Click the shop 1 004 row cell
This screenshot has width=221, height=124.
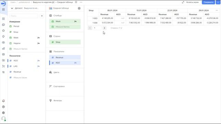pyautogui.click(x=93, y=23)
